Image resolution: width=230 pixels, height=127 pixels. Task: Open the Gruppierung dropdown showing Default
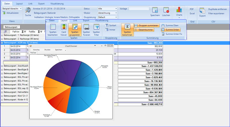pos(116,17)
